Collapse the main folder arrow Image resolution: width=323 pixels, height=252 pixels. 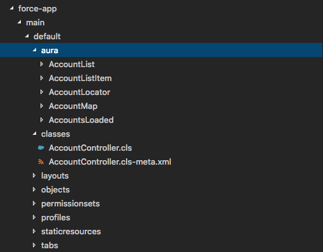tap(20, 22)
